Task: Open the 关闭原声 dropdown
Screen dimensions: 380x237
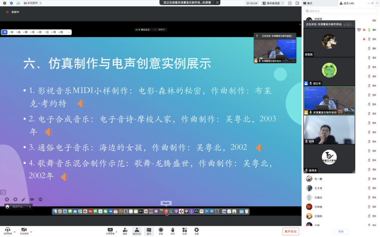Action: pyautogui.click(x=32, y=3)
